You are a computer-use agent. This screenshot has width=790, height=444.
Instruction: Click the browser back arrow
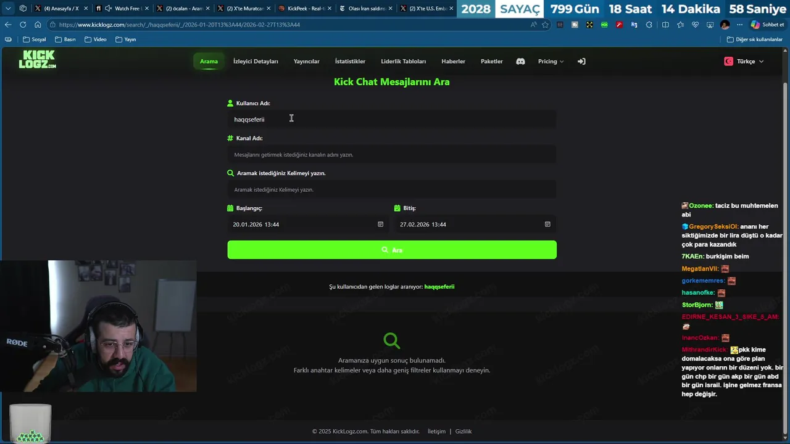[x=8, y=25]
